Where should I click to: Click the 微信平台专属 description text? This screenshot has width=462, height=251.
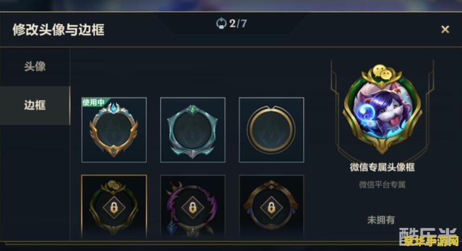point(382,185)
